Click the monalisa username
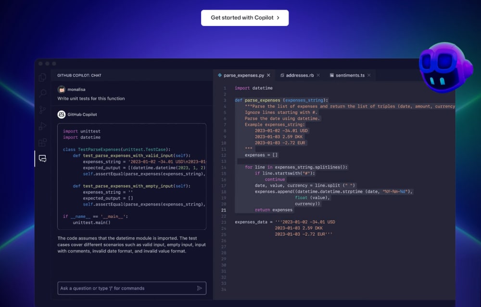This screenshot has width=481, height=307. [x=76, y=90]
